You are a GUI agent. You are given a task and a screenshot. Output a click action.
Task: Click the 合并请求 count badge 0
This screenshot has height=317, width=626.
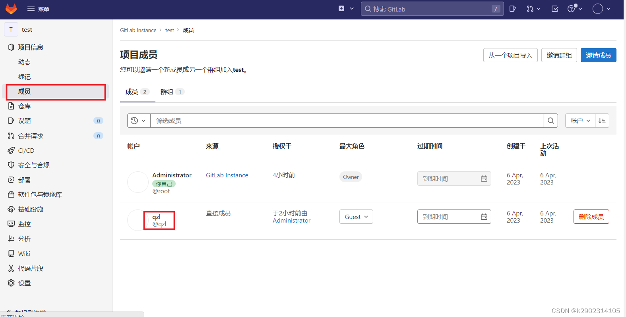pos(99,136)
